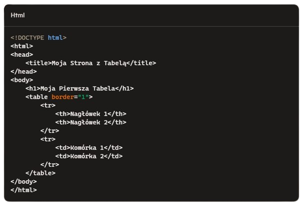This screenshot has height=204, width=303.
Task: Click the Komórka 2 cell line
Action: pos(89,156)
